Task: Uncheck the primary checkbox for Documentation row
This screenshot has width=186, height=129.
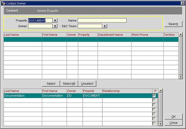Action: click(154, 95)
